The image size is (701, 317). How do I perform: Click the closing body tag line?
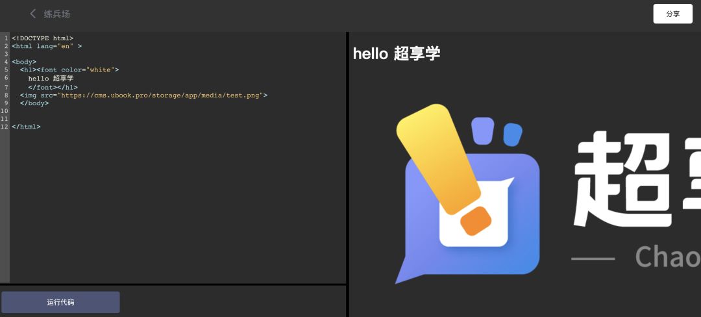pyautogui.click(x=34, y=103)
